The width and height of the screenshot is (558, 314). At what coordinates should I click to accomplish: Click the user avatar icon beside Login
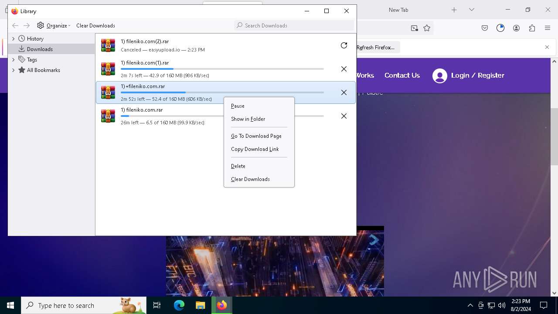440,76
